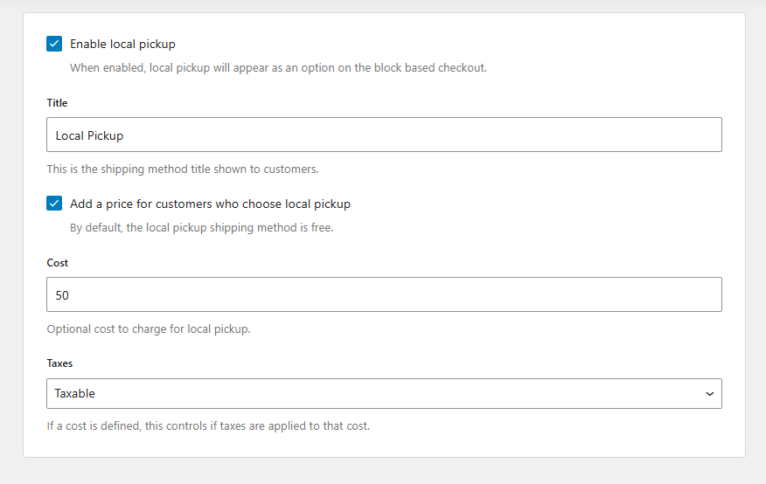Click the "Cost" field label
The image size is (766, 484).
coord(57,263)
